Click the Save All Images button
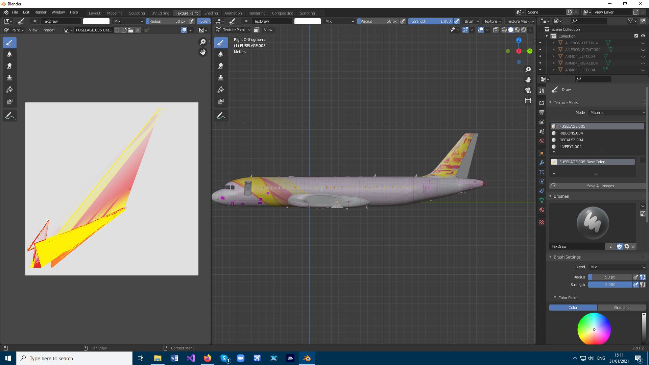The image size is (649, 365). pyautogui.click(x=600, y=186)
